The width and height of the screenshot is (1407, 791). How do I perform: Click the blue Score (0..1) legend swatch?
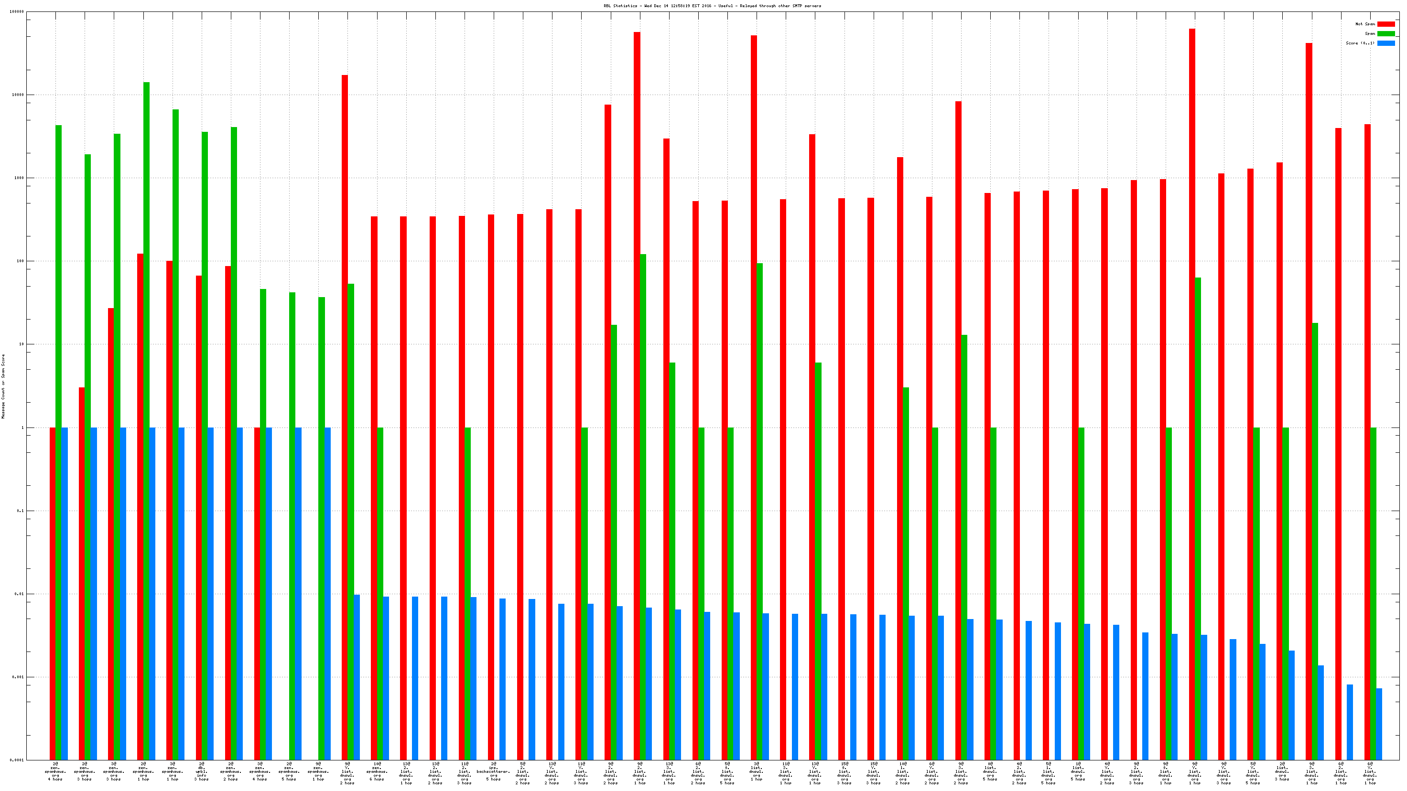point(1385,43)
